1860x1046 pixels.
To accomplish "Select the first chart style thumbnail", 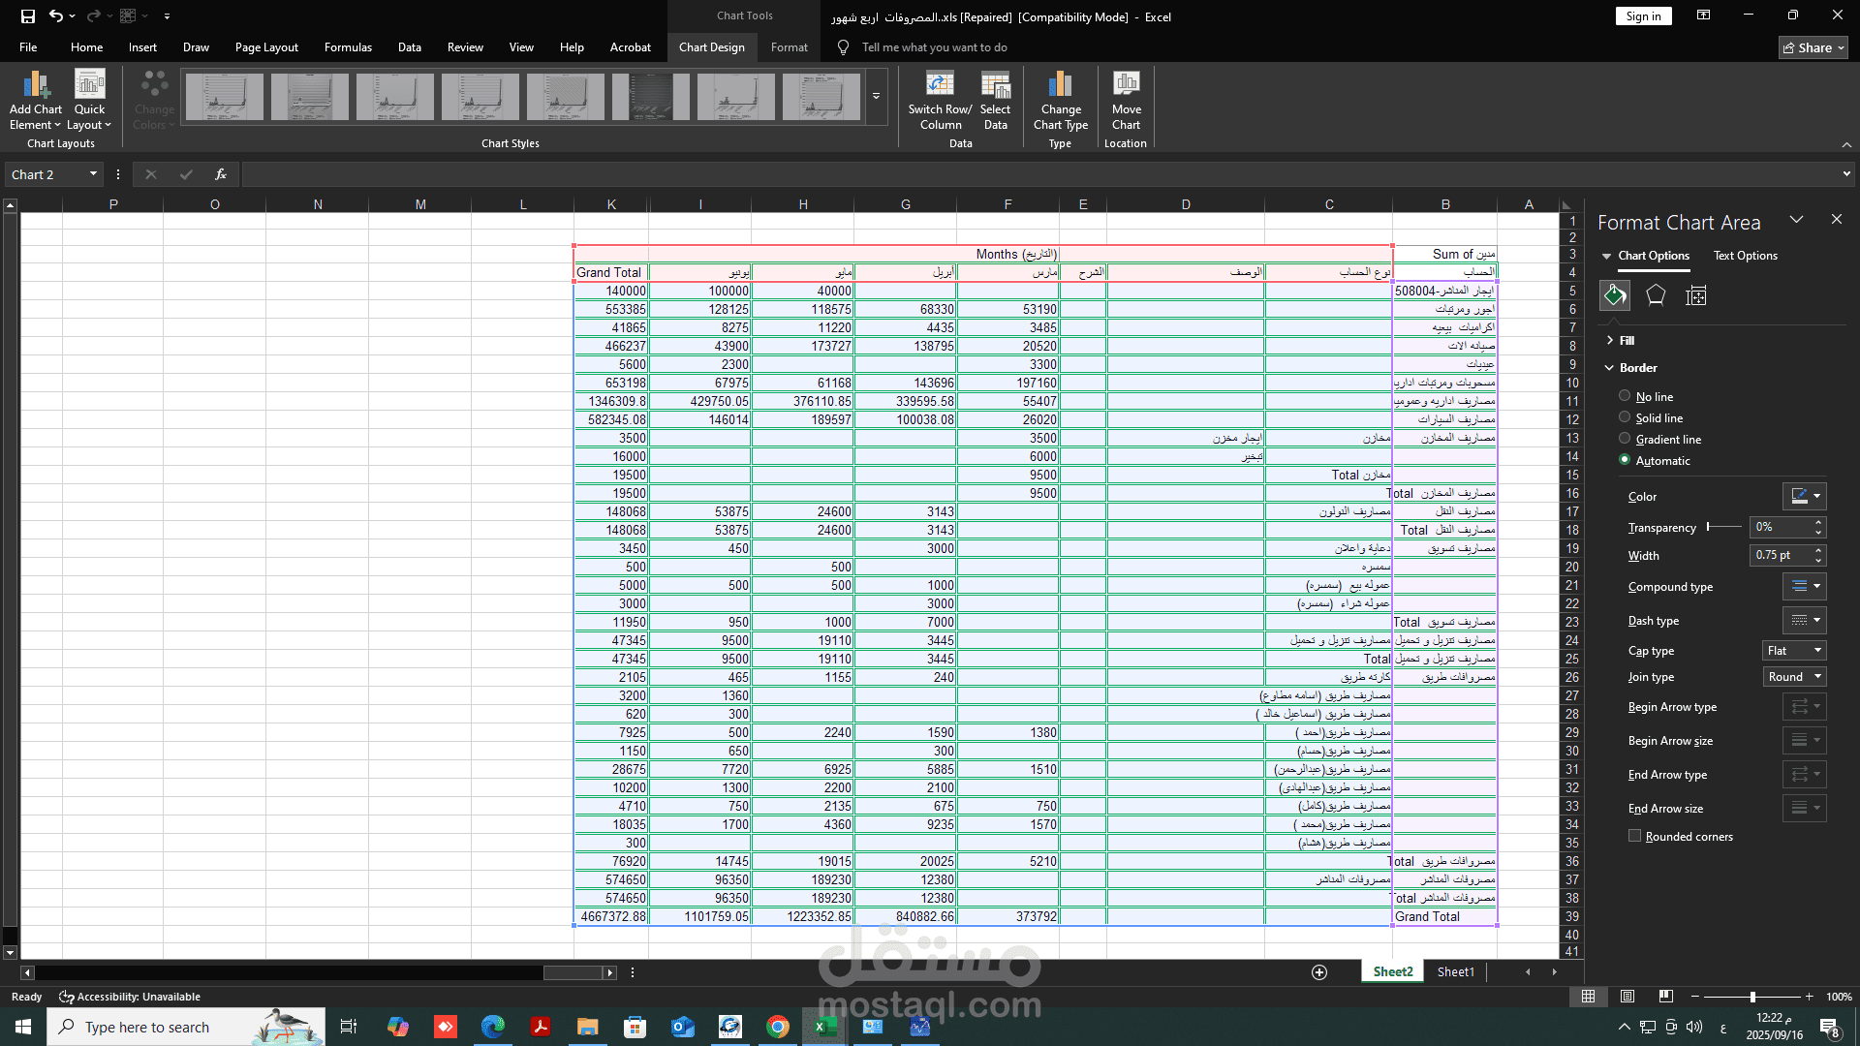I will (x=224, y=97).
